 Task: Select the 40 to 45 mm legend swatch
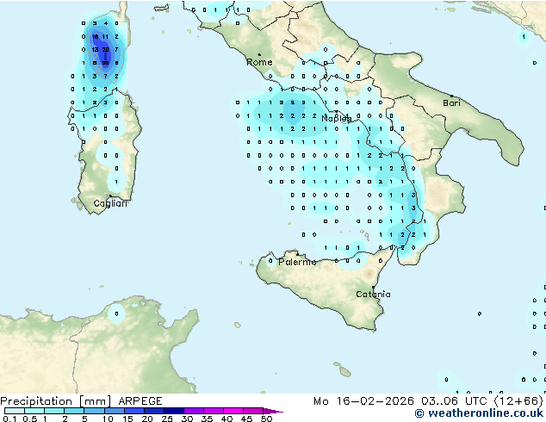tap(233, 411)
